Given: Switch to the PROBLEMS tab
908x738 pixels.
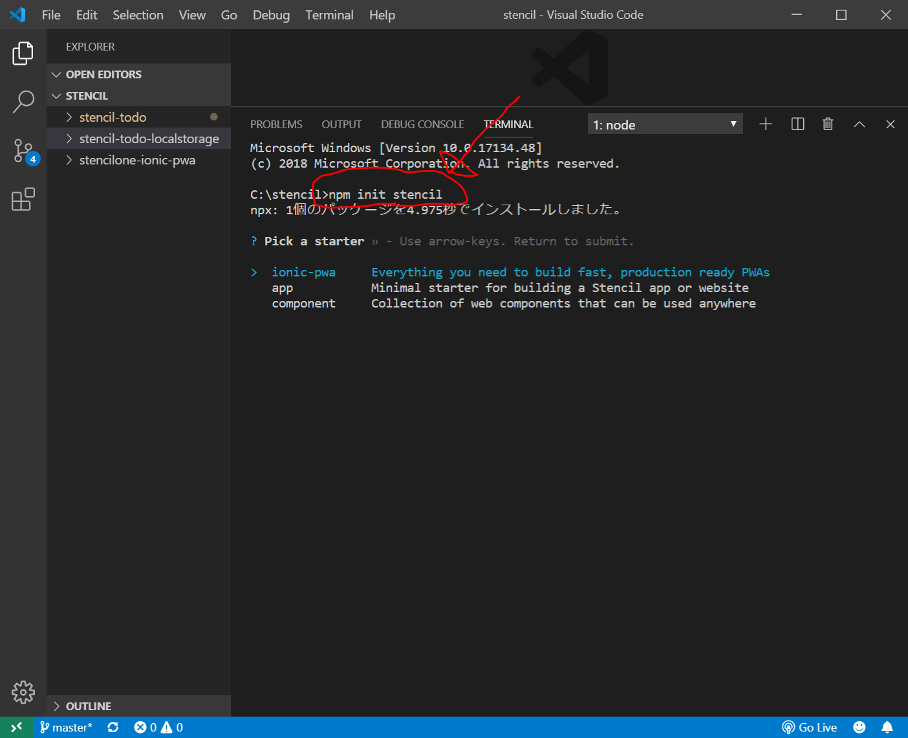Looking at the screenshot, I should pos(276,124).
